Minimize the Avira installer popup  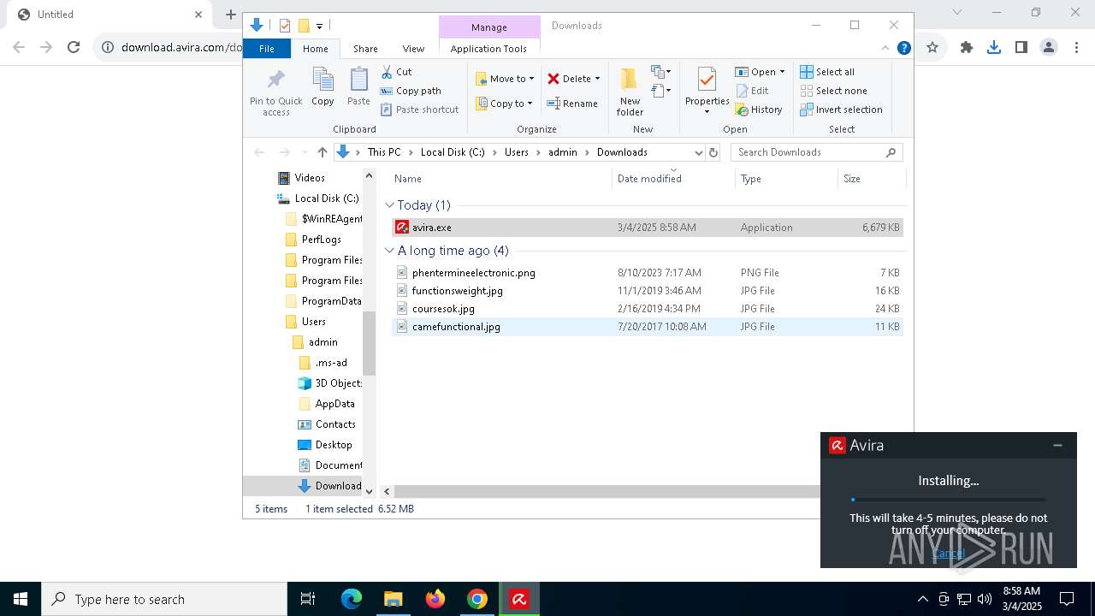point(1057,445)
